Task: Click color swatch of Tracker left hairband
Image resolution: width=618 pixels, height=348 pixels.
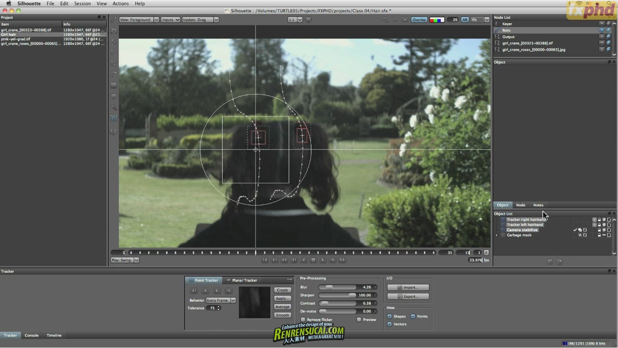Action: click(594, 225)
